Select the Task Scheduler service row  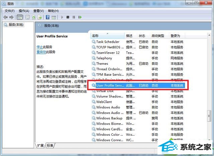138,42
